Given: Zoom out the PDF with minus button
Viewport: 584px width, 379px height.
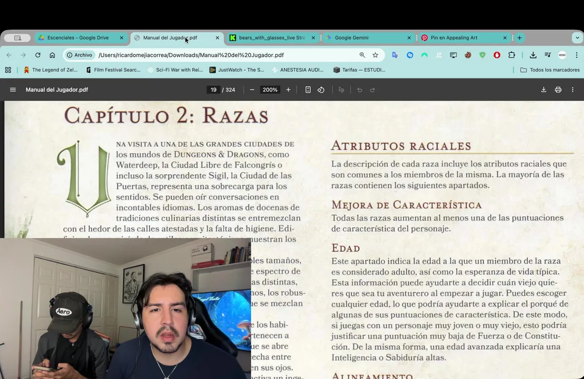Looking at the screenshot, I should click(252, 89).
